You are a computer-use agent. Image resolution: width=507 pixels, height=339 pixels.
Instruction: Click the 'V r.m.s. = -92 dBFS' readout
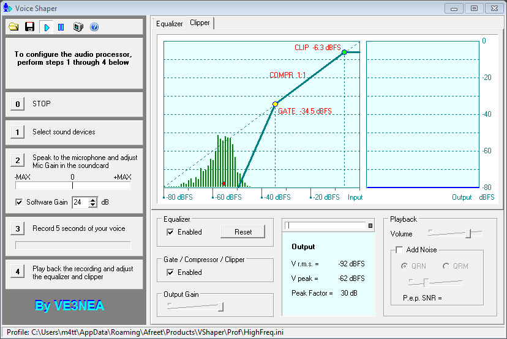coord(328,264)
